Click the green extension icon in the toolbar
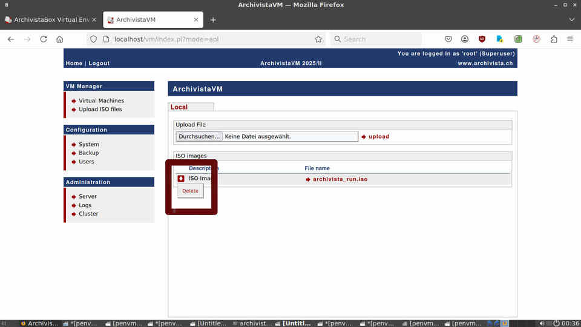The width and height of the screenshot is (581, 327). pyautogui.click(x=518, y=39)
